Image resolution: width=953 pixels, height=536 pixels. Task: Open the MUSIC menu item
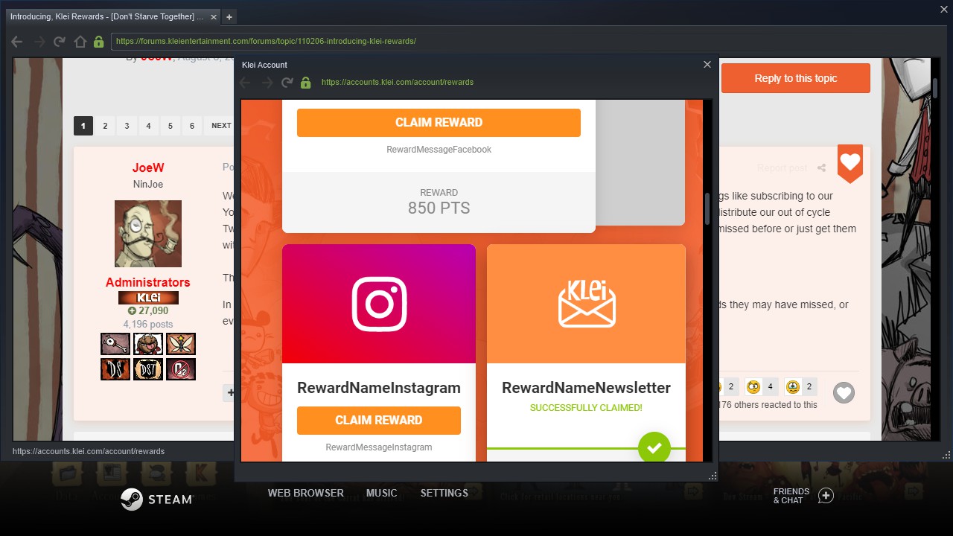click(x=382, y=493)
